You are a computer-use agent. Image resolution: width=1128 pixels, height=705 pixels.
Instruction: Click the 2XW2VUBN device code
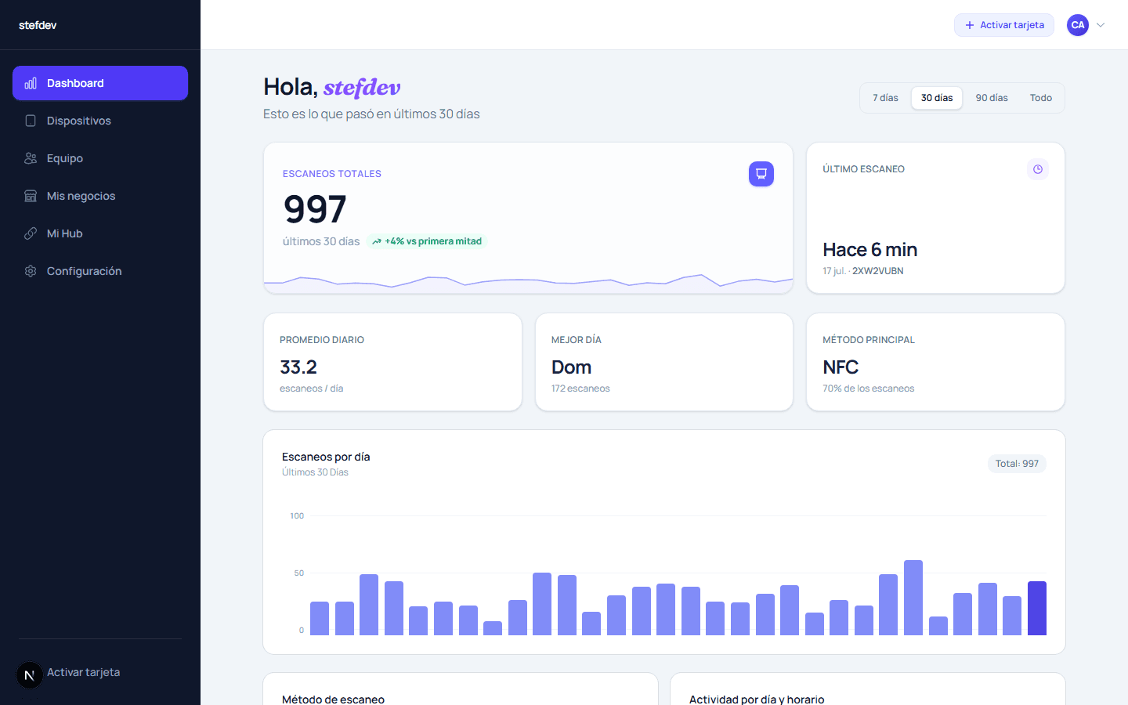[x=878, y=271]
